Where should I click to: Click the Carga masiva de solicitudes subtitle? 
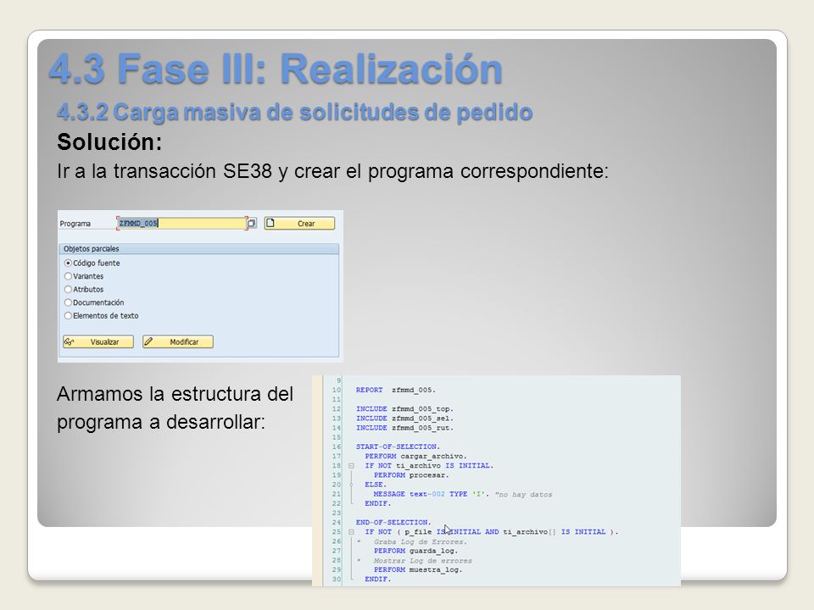[x=295, y=112]
